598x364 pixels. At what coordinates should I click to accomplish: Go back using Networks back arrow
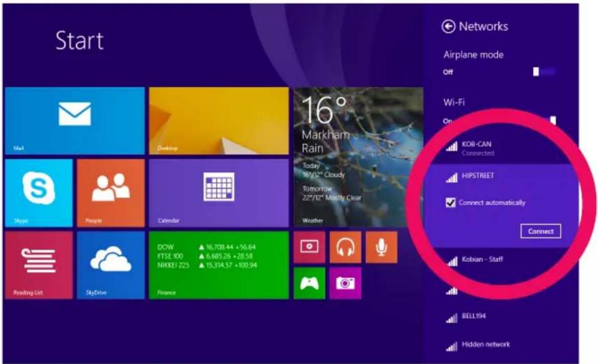[x=448, y=26]
